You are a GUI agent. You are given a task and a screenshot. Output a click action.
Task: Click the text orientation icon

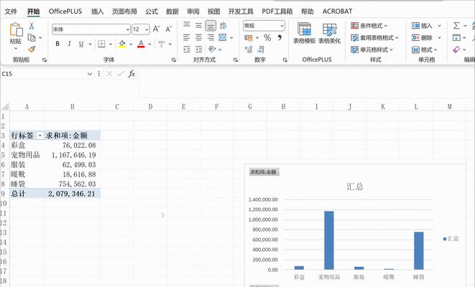click(212, 49)
